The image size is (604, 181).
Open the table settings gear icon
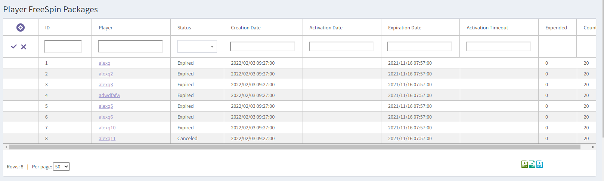tap(21, 28)
